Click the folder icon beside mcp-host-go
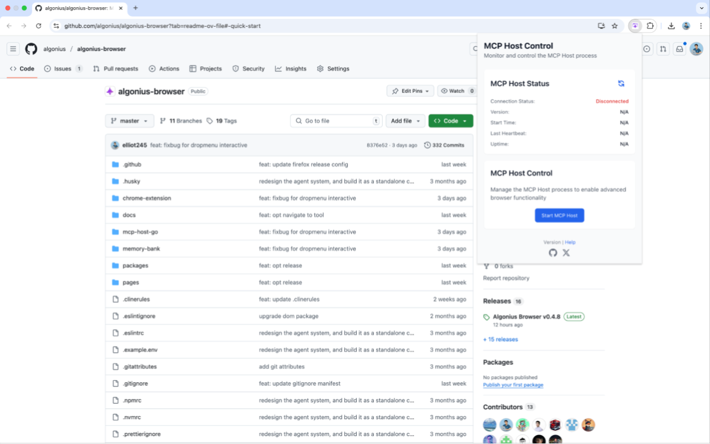710x444 pixels. [115, 232]
